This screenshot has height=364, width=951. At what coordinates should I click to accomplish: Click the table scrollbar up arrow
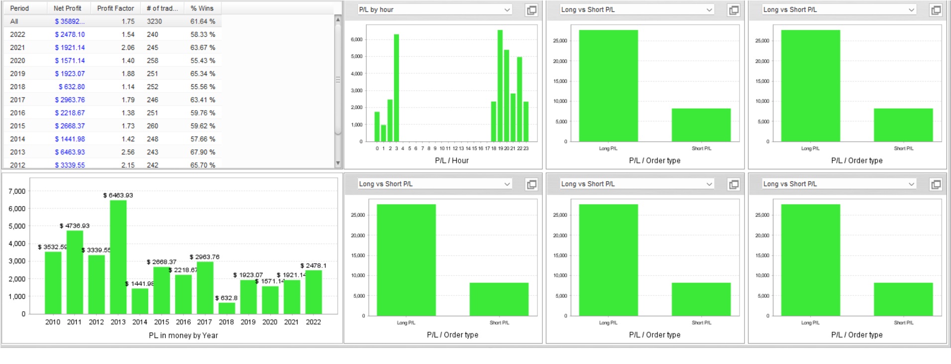[x=338, y=19]
